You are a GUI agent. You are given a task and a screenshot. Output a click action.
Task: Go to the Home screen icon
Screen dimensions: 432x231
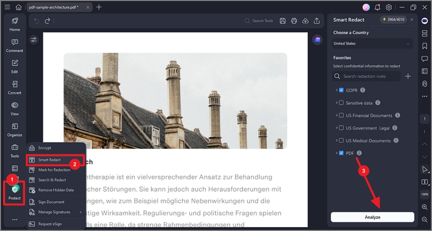[x=18, y=7]
